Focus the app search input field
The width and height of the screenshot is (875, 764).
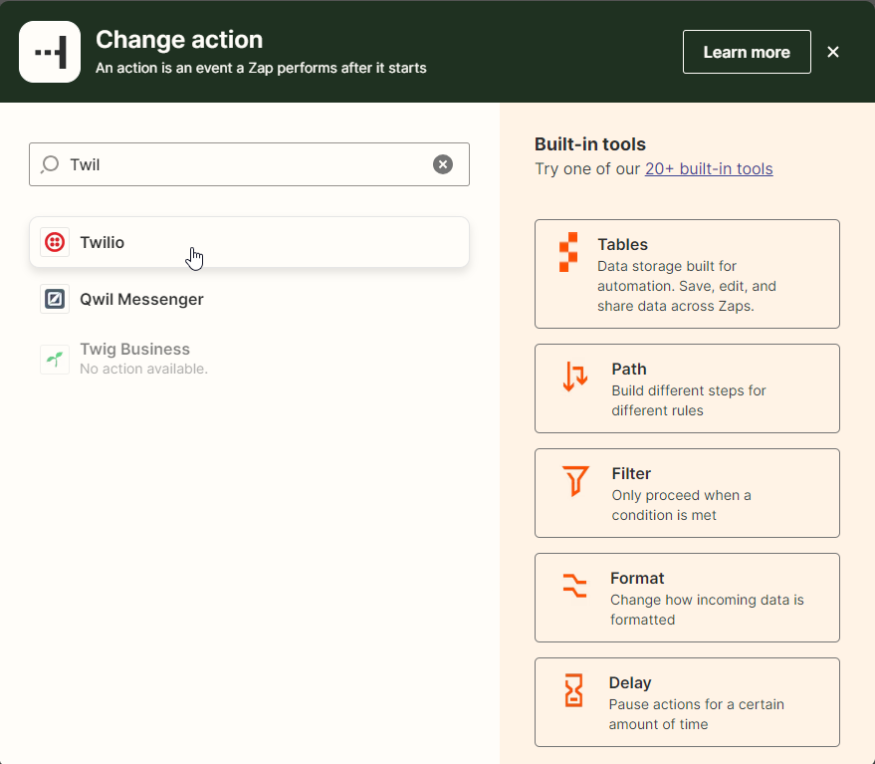249,164
